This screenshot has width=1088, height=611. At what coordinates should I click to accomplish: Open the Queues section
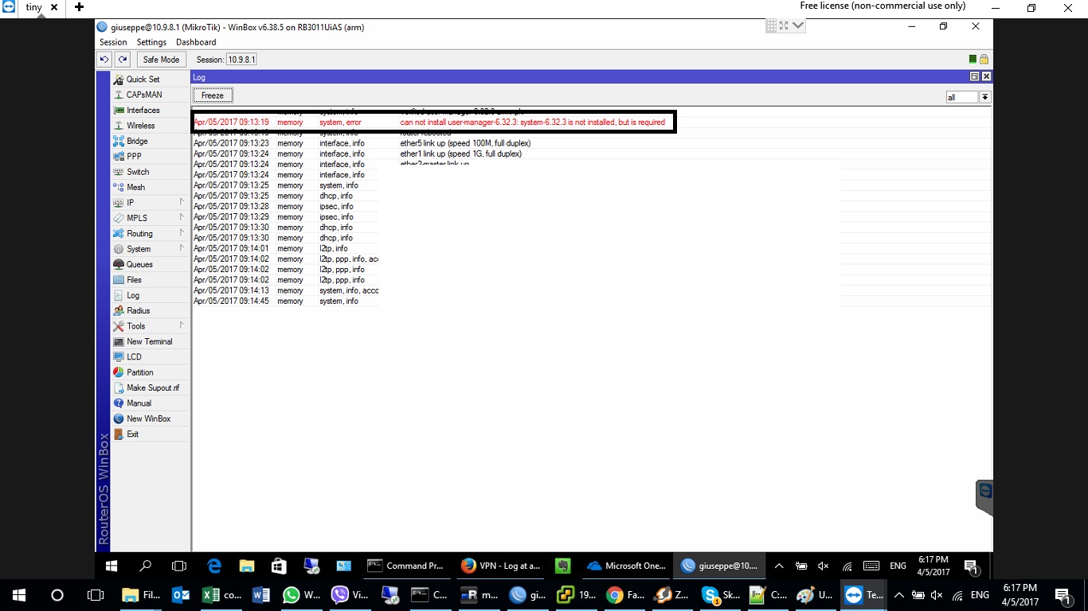tap(139, 264)
